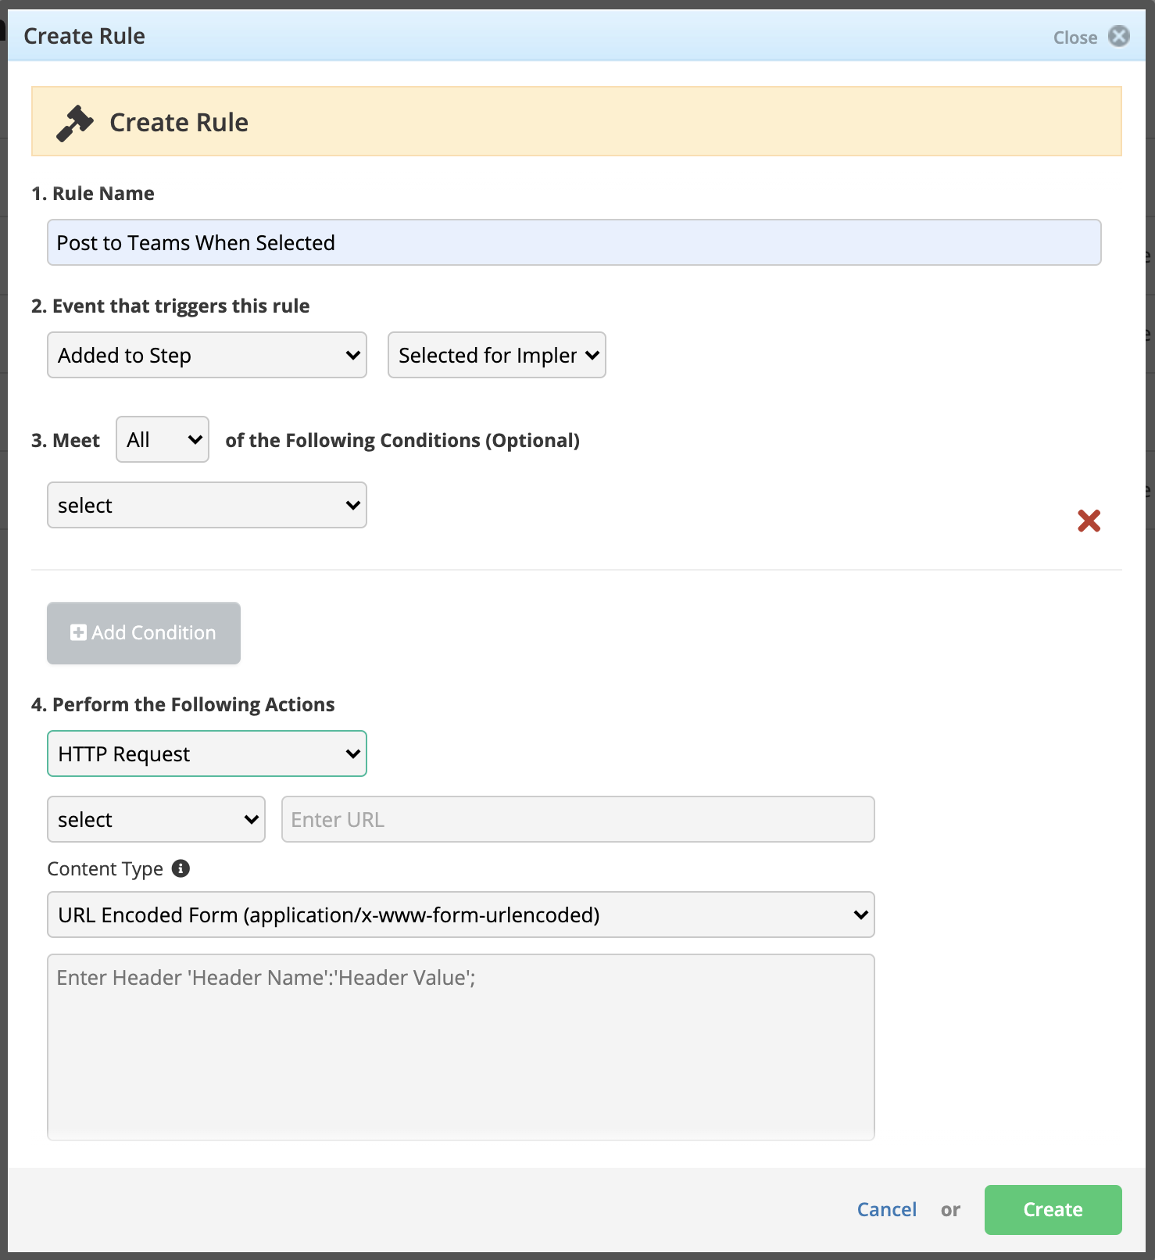
Task: Click the Add Condition button
Action: coord(144,633)
